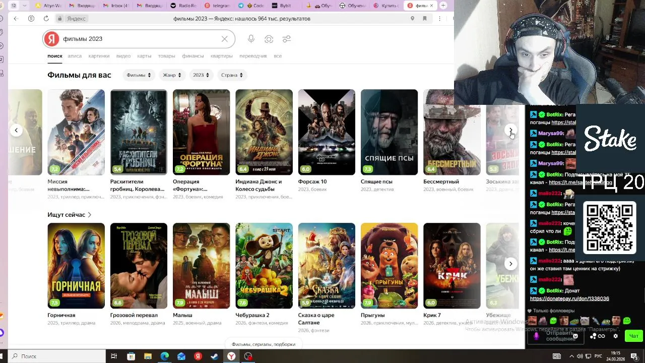Start voice search with the microphone icon

[251, 39]
